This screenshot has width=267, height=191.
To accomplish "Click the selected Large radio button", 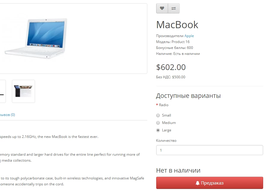I will coord(158,130).
